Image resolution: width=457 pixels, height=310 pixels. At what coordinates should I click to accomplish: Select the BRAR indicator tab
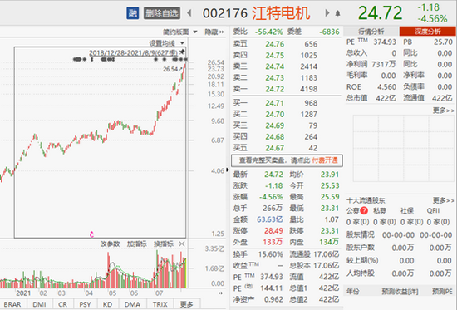click(12, 304)
